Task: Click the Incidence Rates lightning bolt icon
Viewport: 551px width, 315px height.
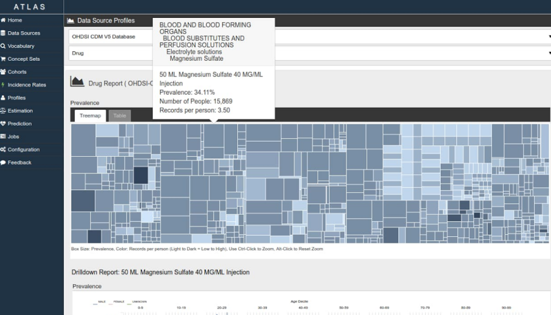Action: (3, 85)
